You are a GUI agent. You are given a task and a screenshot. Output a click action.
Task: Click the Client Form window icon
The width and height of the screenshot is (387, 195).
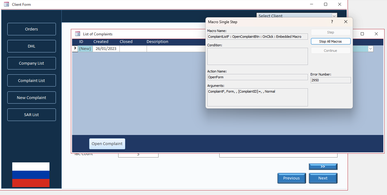(6, 4)
